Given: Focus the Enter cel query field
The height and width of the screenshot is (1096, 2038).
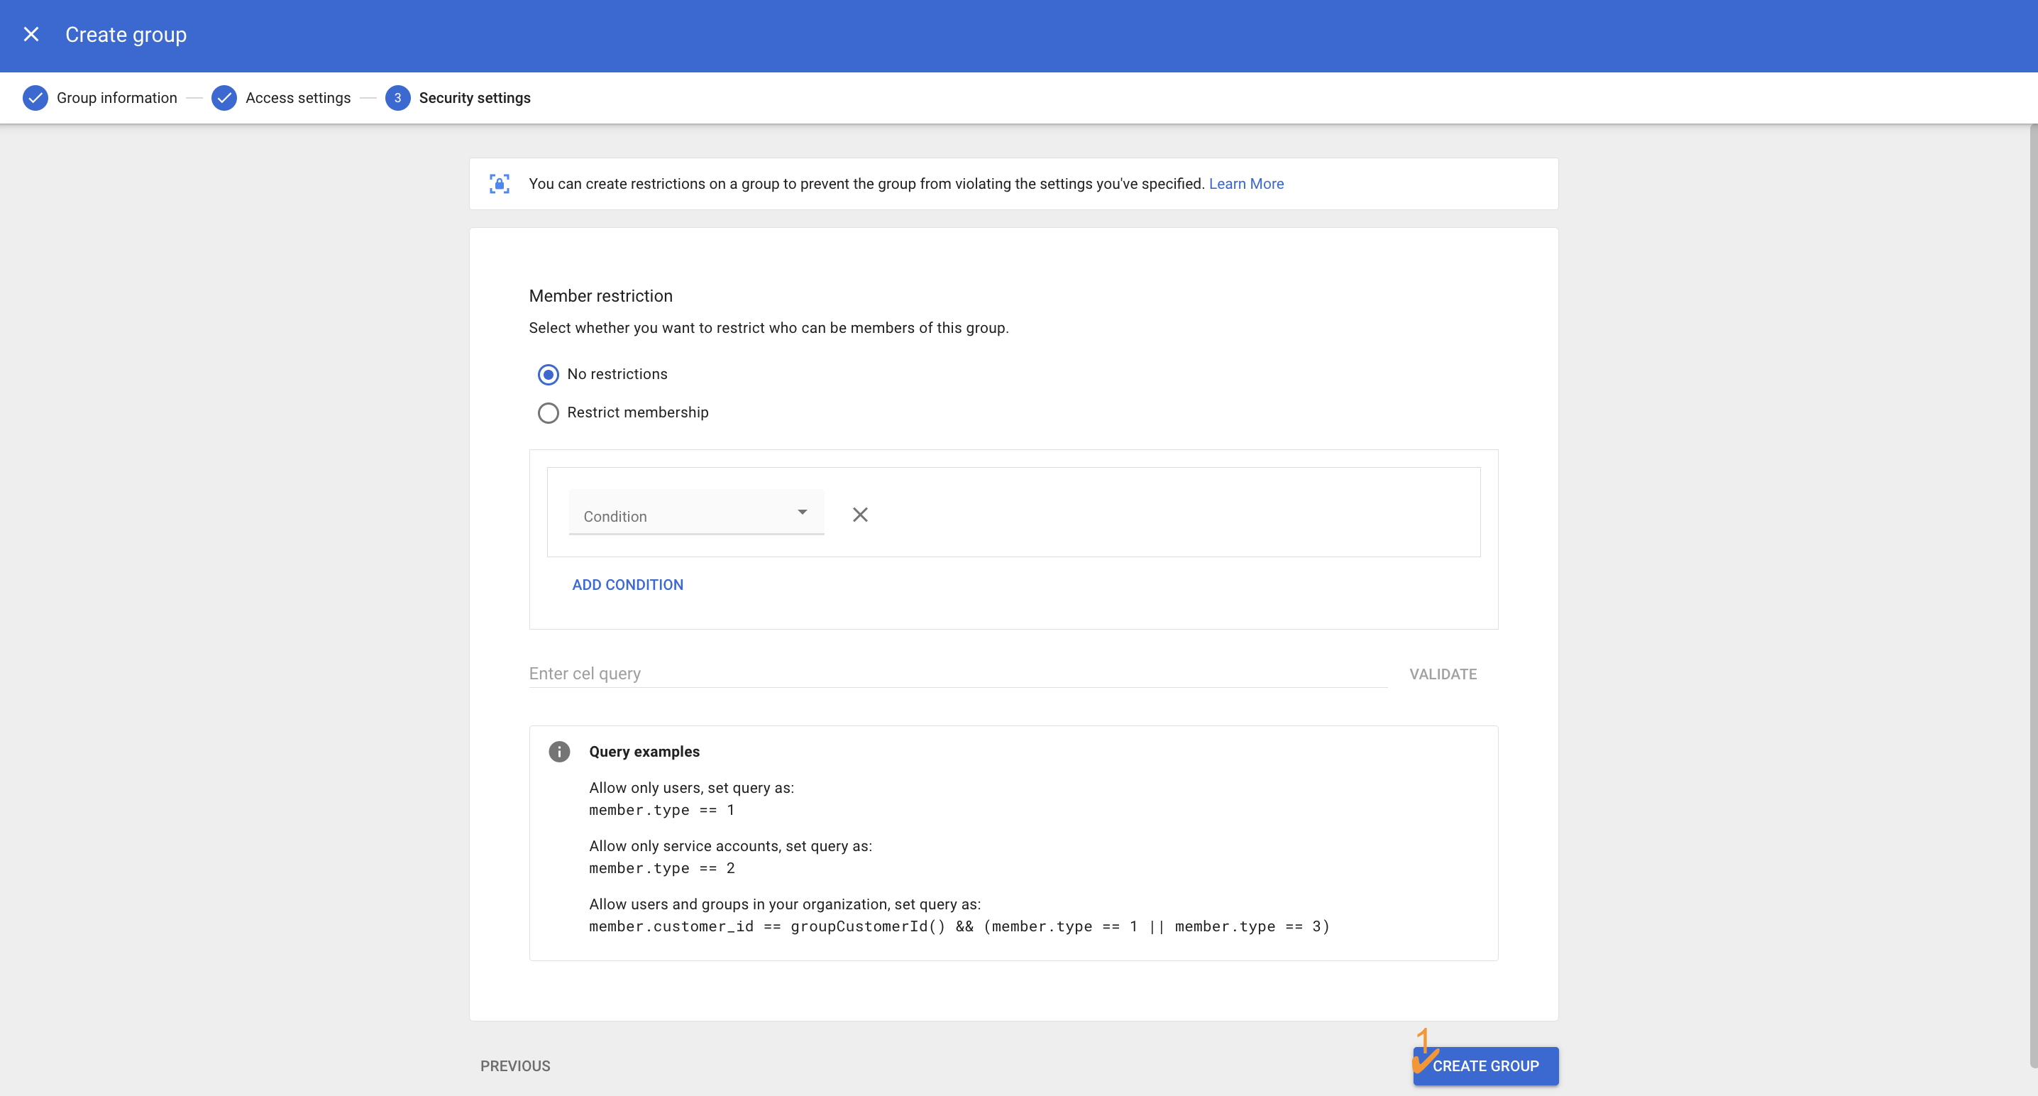Looking at the screenshot, I should 957,674.
